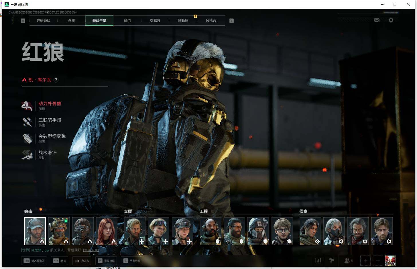Go to the 交易行 tab
The height and width of the screenshot is (269, 417).
pos(155,21)
